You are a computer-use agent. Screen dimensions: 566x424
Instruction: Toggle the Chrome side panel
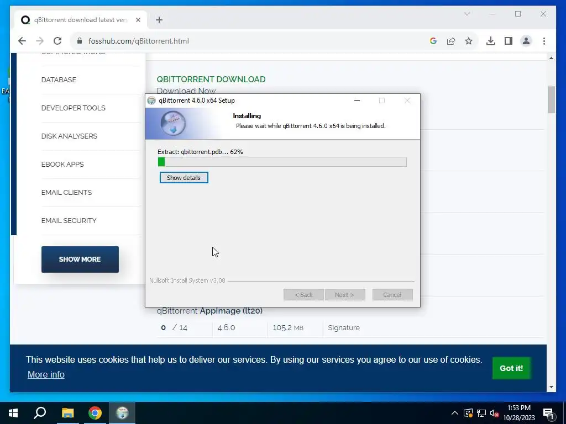click(x=509, y=41)
